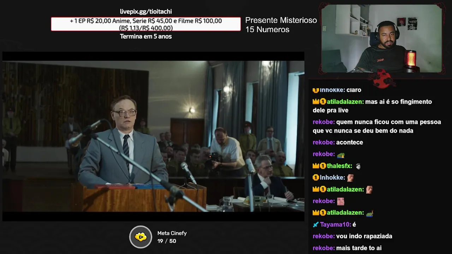Click the 'Presente Misterioso' label
This screenshot has width=452, height=254.
281,20
